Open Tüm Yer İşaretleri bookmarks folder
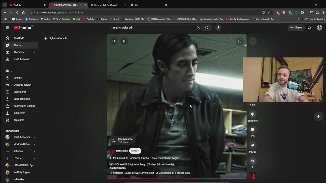This screenshot has width=326, height=183. click(x=315, y=19)
